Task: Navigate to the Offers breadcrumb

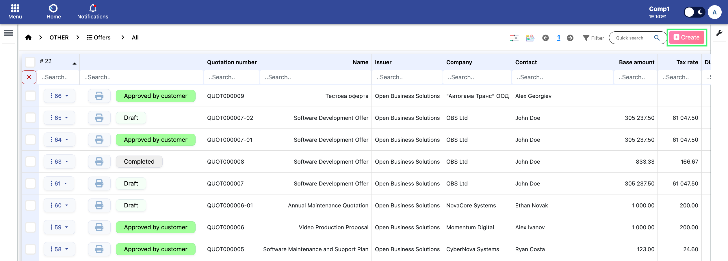Action: pyautogui.click(x=99, y=37)
